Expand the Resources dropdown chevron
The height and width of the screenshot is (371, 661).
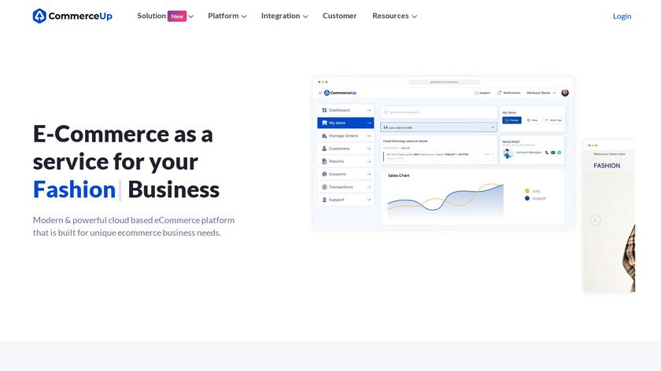[415, 17]
